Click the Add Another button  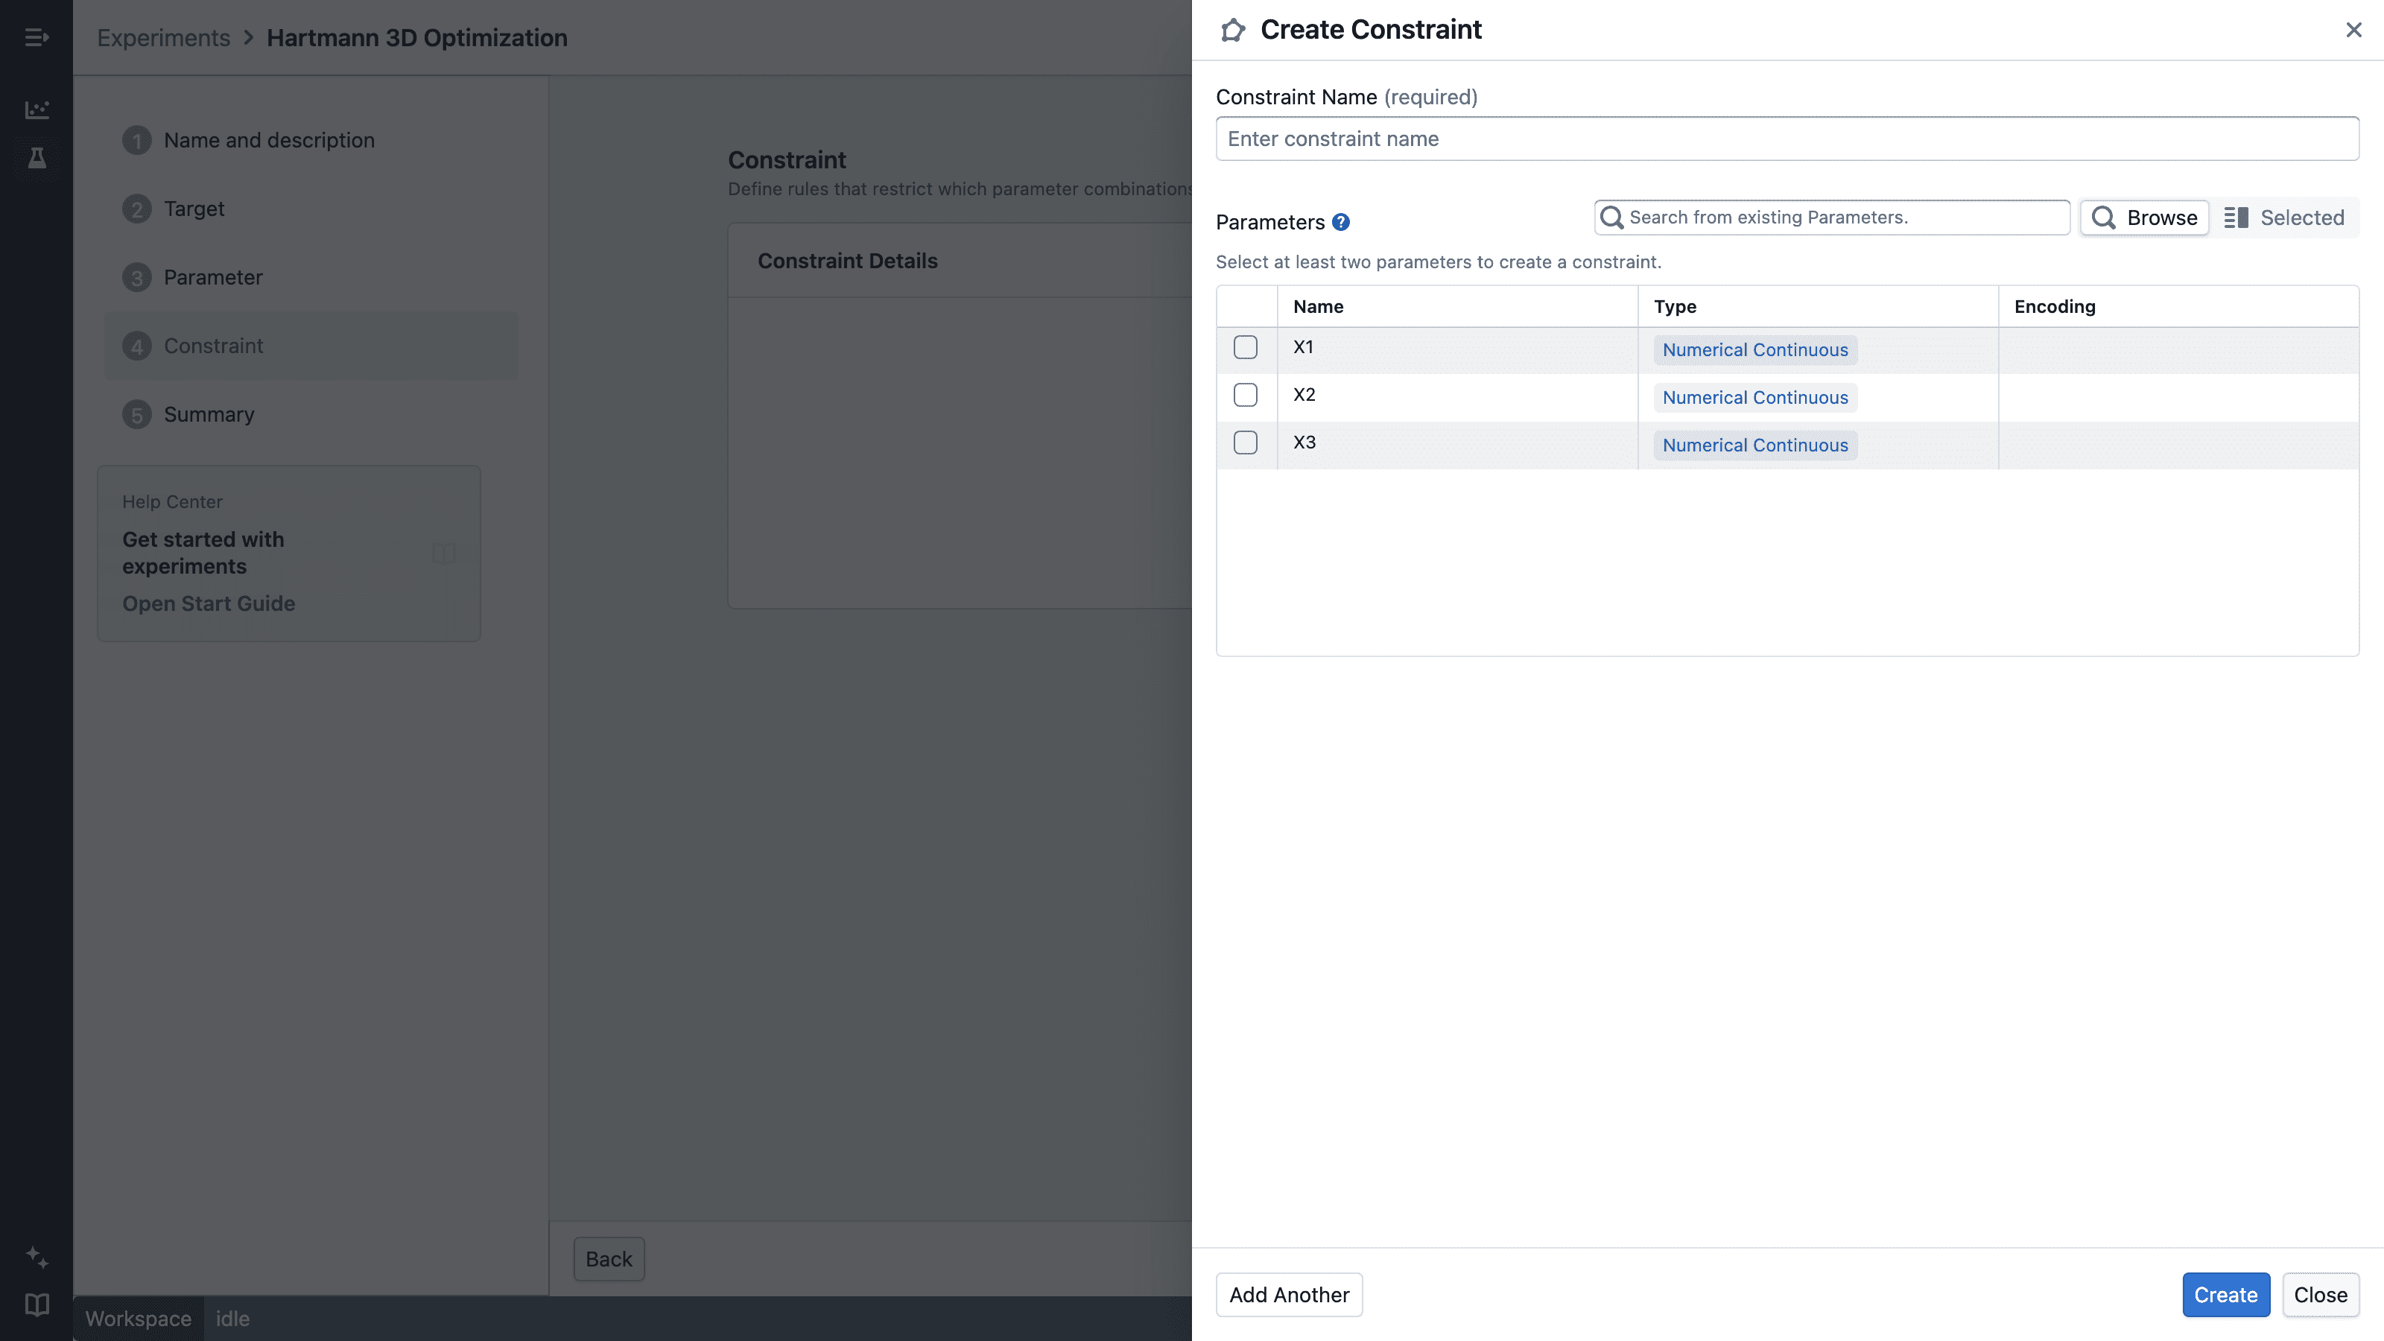(1289, 1295)
